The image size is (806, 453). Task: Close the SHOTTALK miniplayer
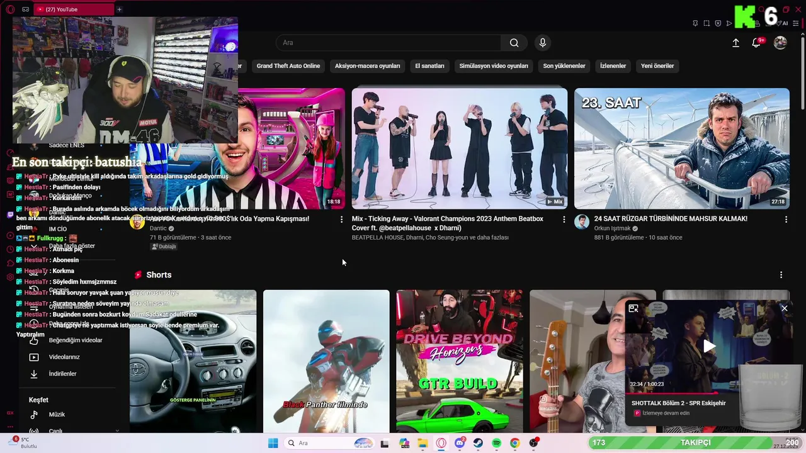point(784,308)
